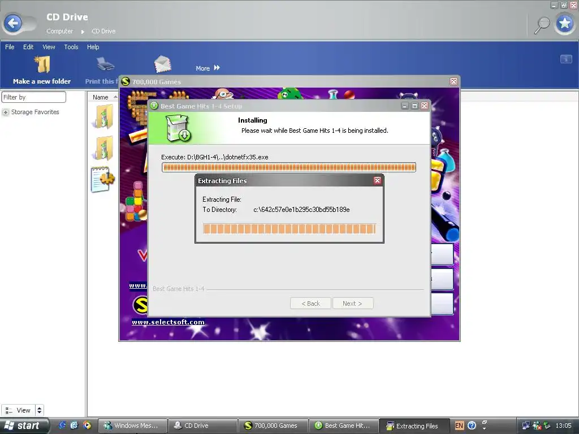Switch to Windows Messenger taskbar button
Viewport: 579px width, 434px height.
(x=133, y=426)
